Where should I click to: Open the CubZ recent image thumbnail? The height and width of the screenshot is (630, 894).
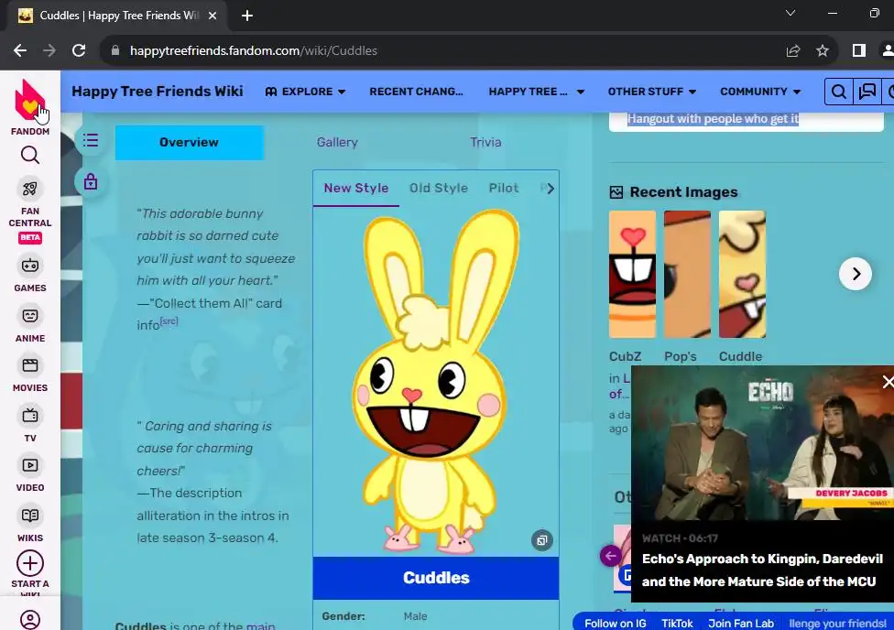point(632,274)
